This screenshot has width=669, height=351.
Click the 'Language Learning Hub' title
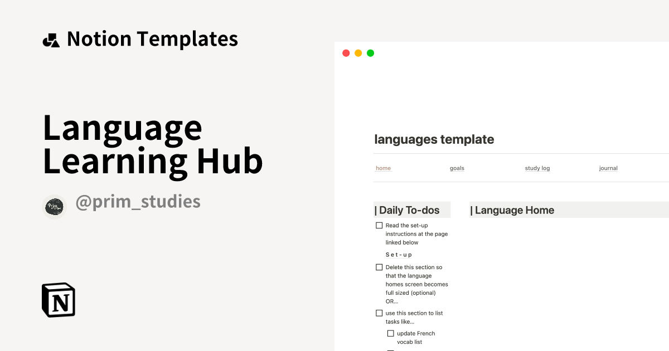tap(153, 145)
